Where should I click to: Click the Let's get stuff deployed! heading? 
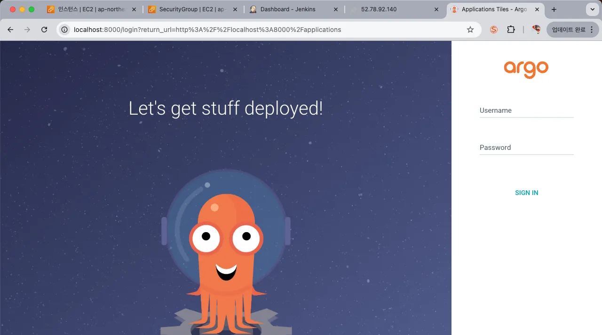226,109
